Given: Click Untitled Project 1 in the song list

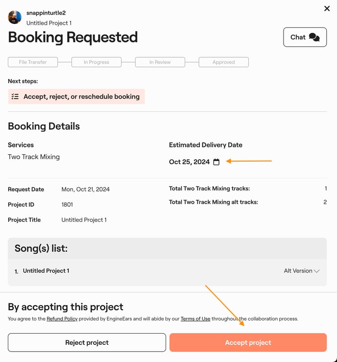Looking at the screenshot, I should 46,271.
